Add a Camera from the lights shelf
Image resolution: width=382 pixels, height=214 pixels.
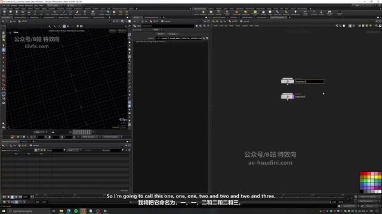196,12
